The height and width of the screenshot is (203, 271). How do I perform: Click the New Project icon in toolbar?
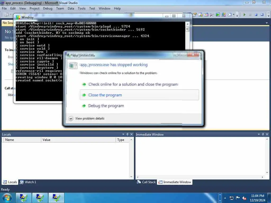(7, 15)
